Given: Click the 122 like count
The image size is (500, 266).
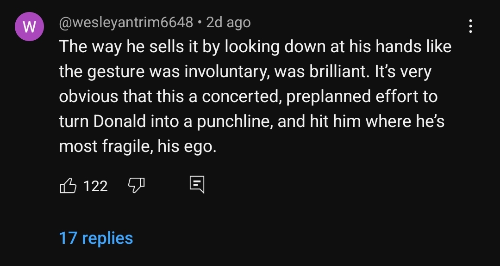Looking at the screenshot, I should click(x=95, y=186).
